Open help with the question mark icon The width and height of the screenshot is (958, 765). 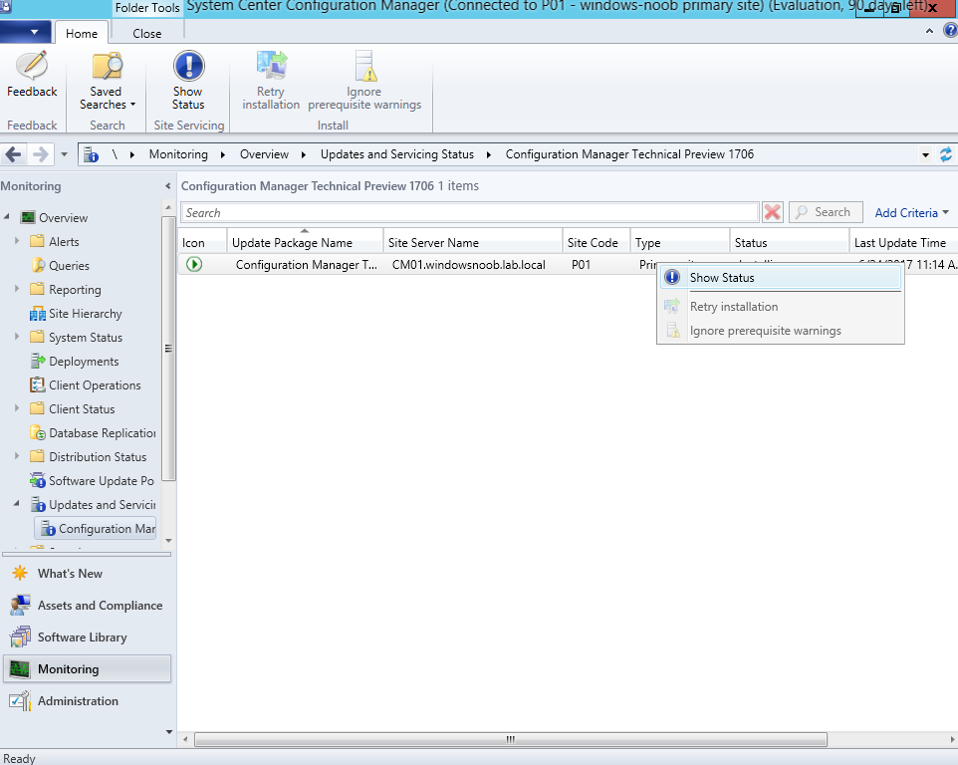click(x=951, y=31)
